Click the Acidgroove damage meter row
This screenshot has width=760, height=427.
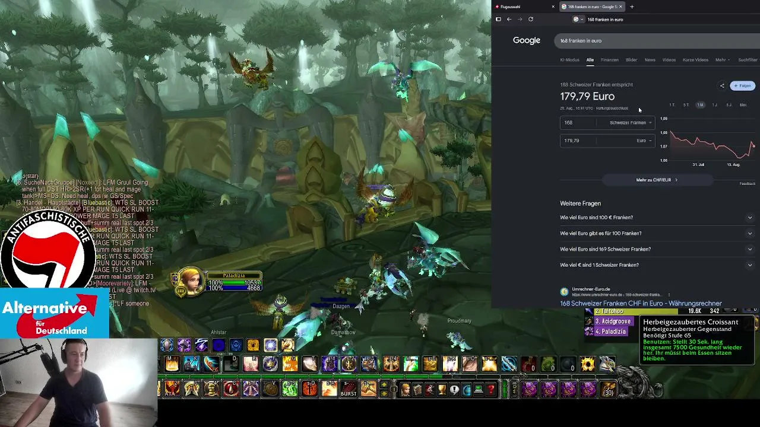pyautogui.click(x=609, y=321)
